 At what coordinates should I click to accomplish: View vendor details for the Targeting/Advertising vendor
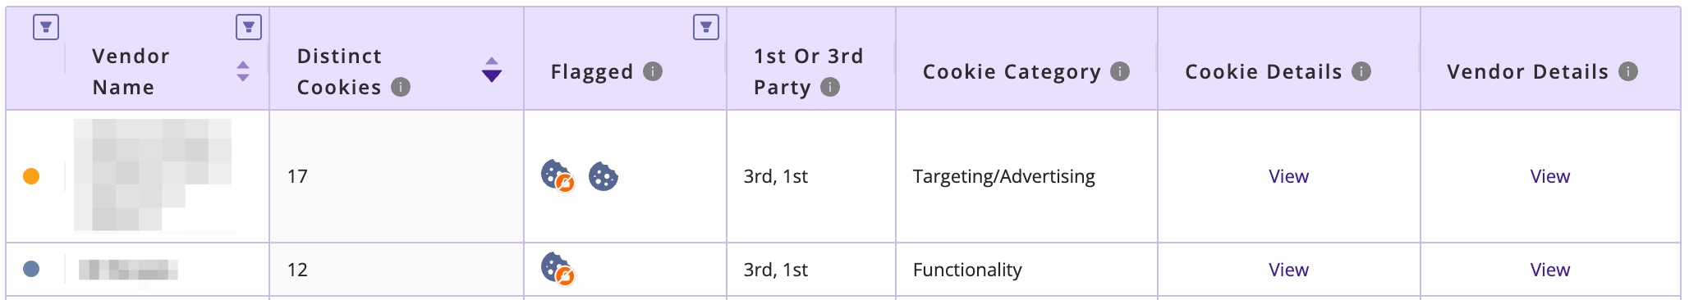point(1550,176)
